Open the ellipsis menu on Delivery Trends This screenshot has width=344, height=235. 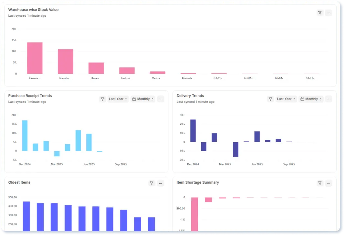(x=328, y=99)
